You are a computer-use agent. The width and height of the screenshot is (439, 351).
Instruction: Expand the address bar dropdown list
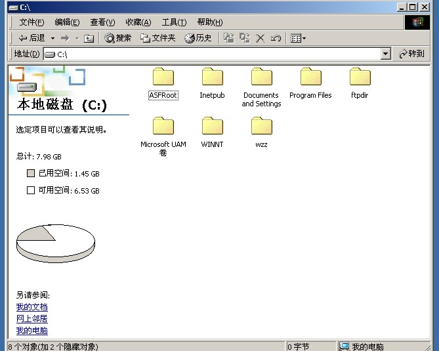coord(386,54)
